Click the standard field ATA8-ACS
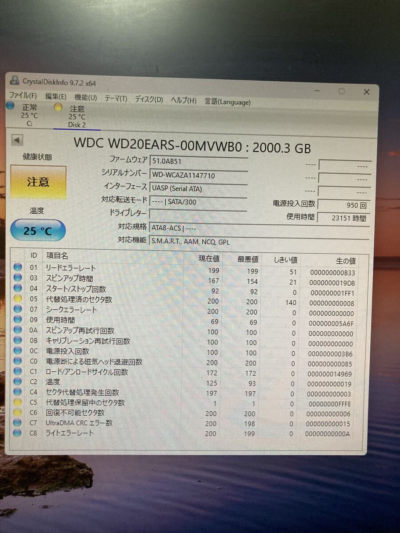The width and height of the screenshot is (400, 533). (x=259, y=228)
